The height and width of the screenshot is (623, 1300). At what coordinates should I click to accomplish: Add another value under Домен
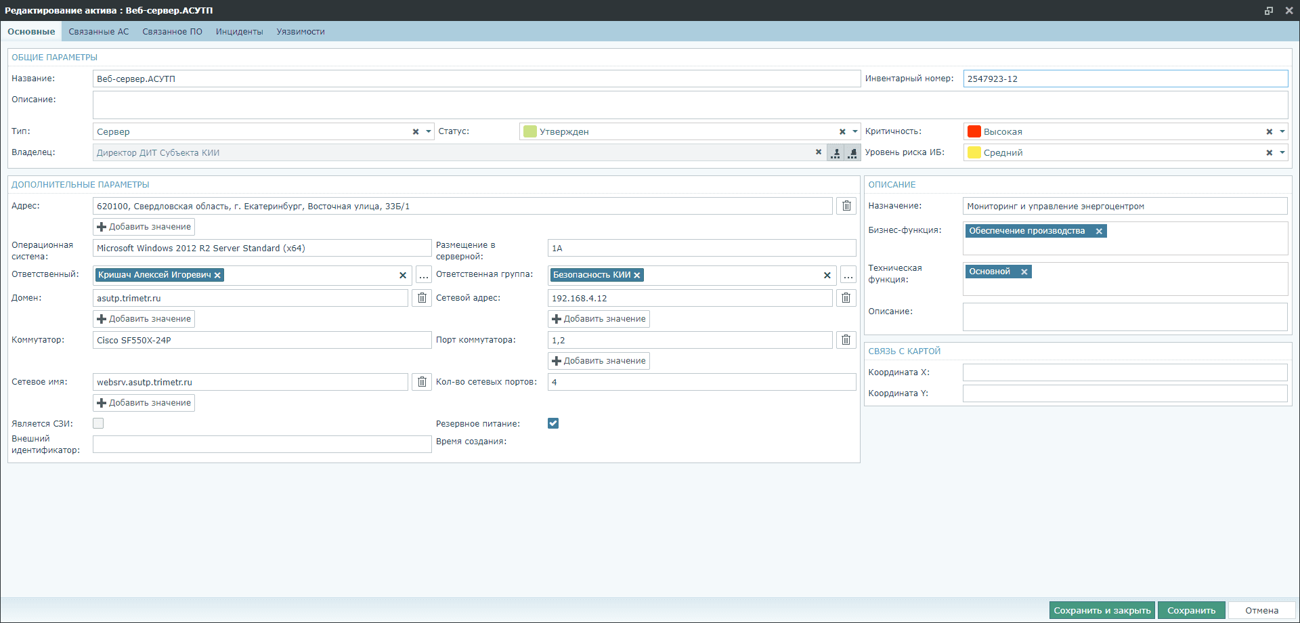click(x=144, y=319)
